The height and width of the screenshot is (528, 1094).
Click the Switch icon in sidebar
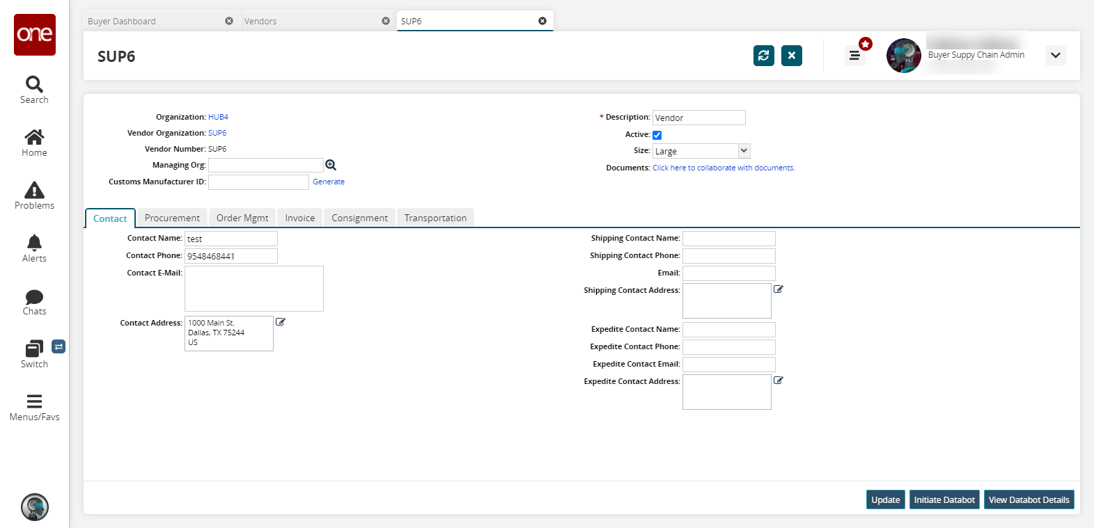[x=34, y=349]
